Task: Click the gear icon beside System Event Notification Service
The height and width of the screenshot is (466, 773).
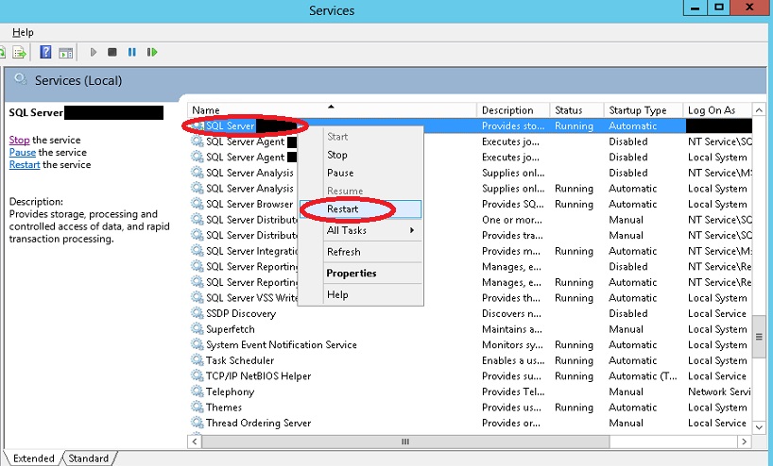Action: pos(198,344)
